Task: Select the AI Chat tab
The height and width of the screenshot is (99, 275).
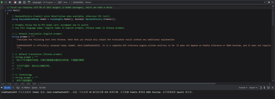Action: pos(42,88)
